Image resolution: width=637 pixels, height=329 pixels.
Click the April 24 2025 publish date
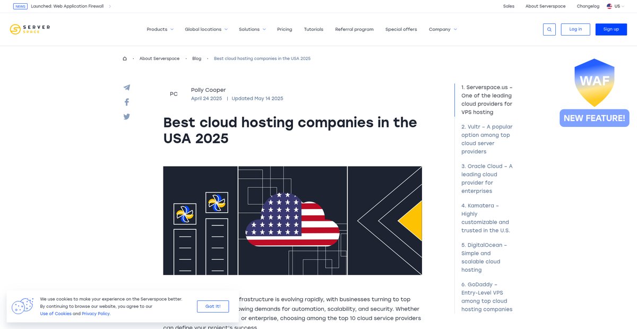tap(206, 98)
